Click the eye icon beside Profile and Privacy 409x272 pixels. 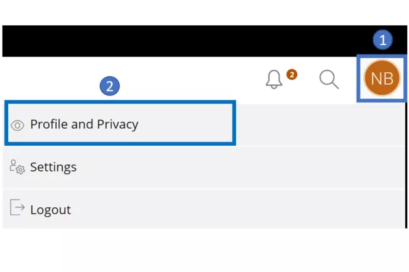coord(17,125)
